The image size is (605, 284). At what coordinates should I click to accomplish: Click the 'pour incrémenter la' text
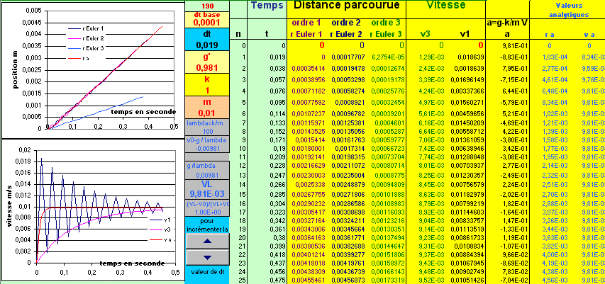(207, 225)
